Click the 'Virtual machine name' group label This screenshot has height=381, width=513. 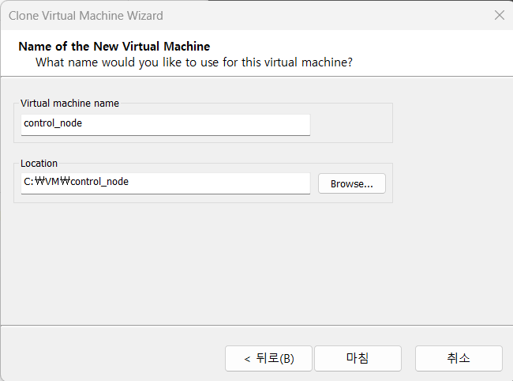point(69,104)
